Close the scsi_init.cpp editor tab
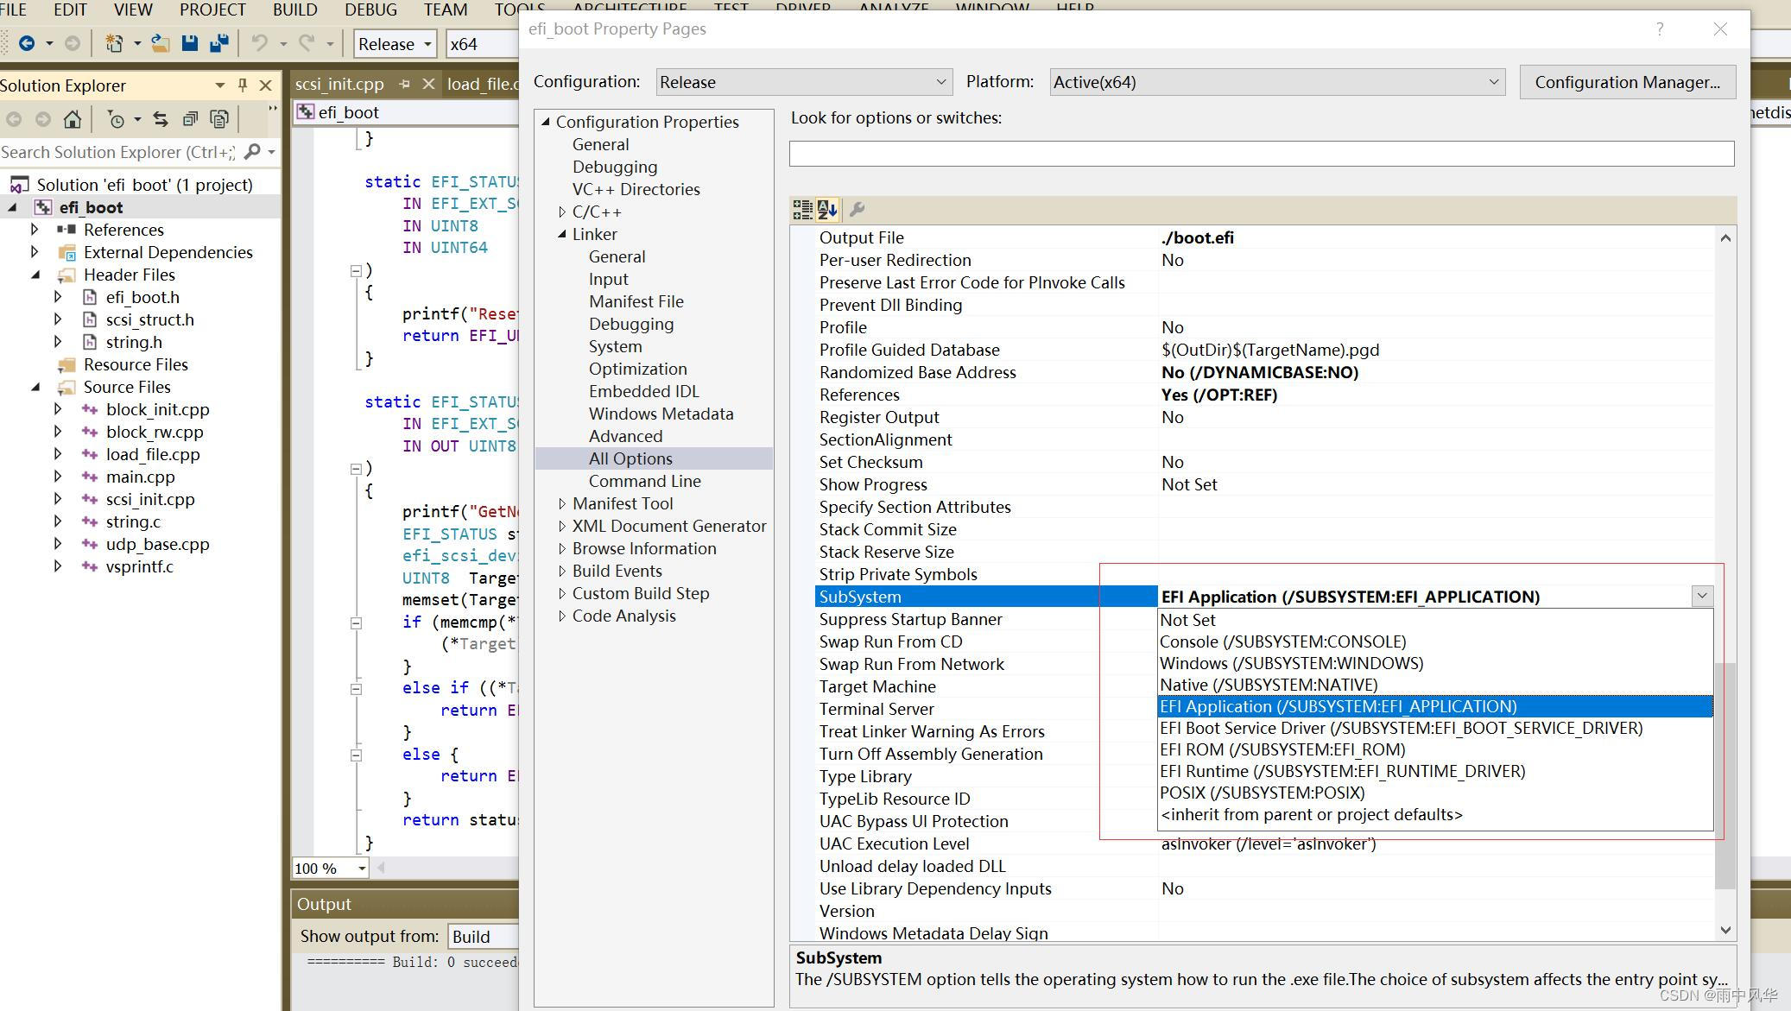This screenshot has width=1791, height=1011. [428, 84]
